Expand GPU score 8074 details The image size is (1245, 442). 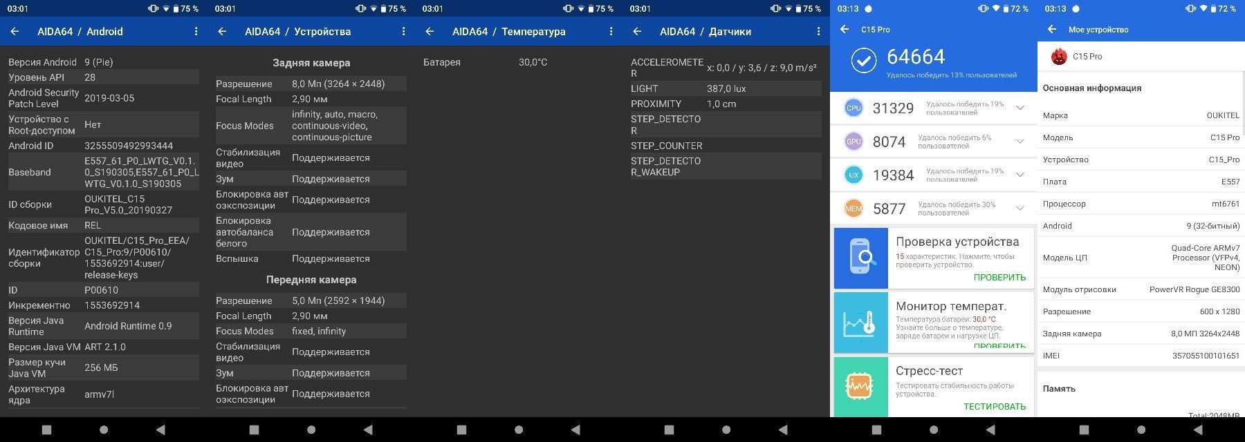tap(1020, 142)
